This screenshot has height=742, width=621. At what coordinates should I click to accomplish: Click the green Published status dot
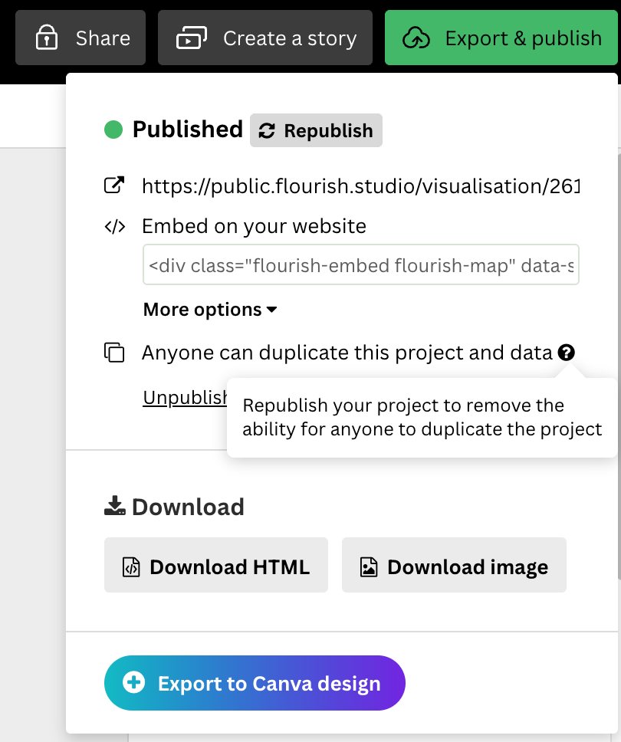(x=113, y=130)
